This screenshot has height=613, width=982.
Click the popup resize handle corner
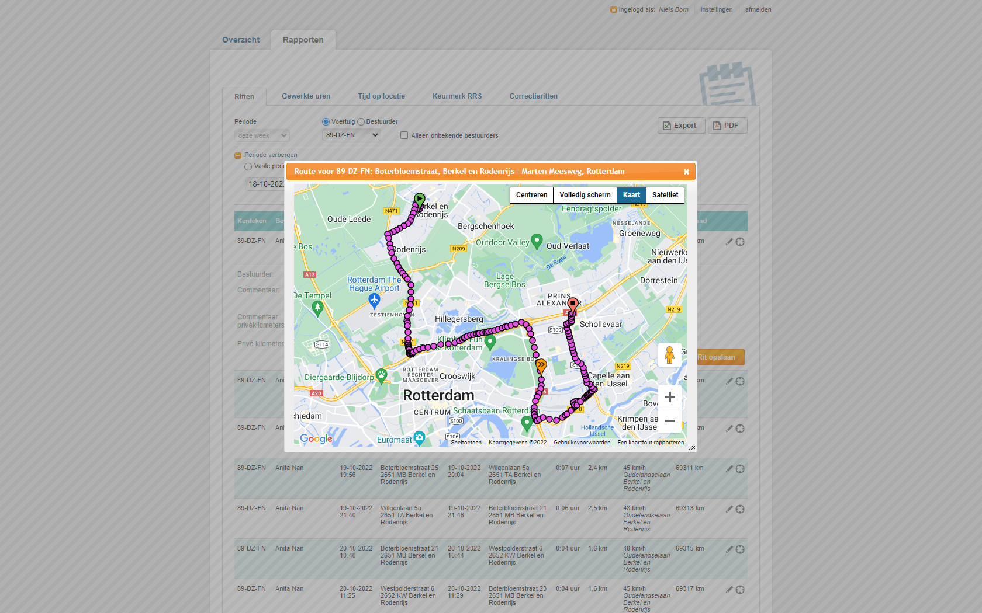(691, 447)
